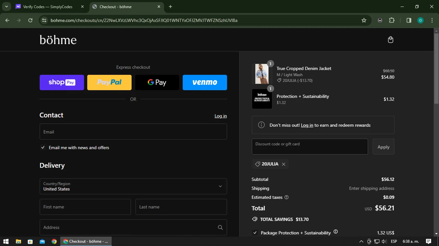Open the shopping bag cart icon
This screenshot has width=439, height=246.
(x=390, y=40)
